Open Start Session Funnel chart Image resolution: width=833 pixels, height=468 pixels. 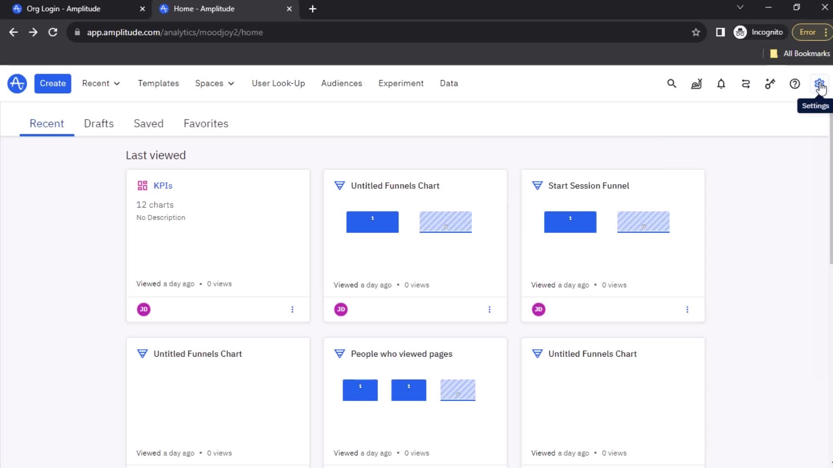(589, 185)
